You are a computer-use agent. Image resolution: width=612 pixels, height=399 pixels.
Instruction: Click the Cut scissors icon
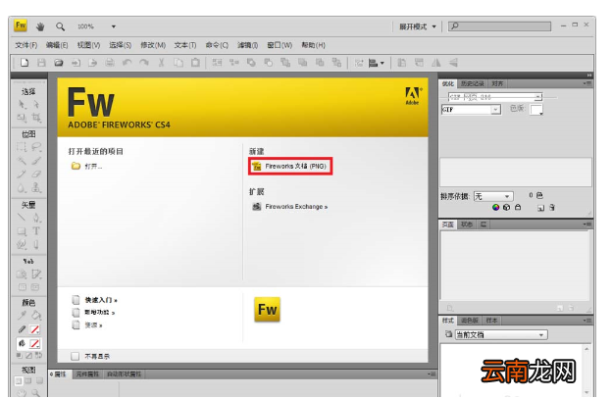click(x=161, y=63)
